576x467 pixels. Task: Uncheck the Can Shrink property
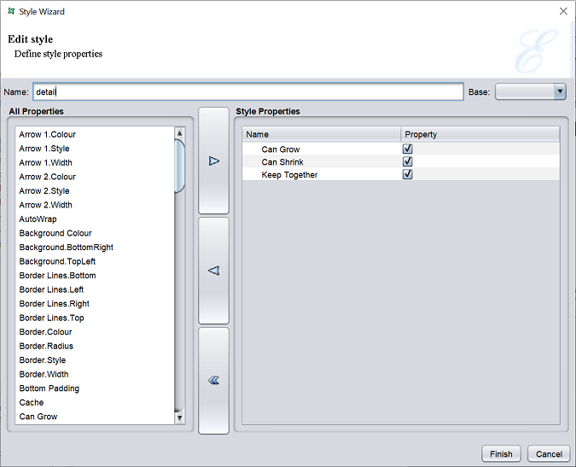408,162
